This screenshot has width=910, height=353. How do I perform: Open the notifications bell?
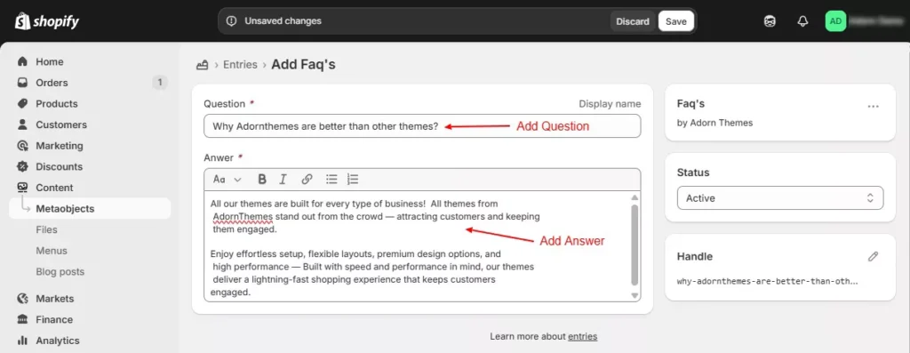(x=802, y=21)
